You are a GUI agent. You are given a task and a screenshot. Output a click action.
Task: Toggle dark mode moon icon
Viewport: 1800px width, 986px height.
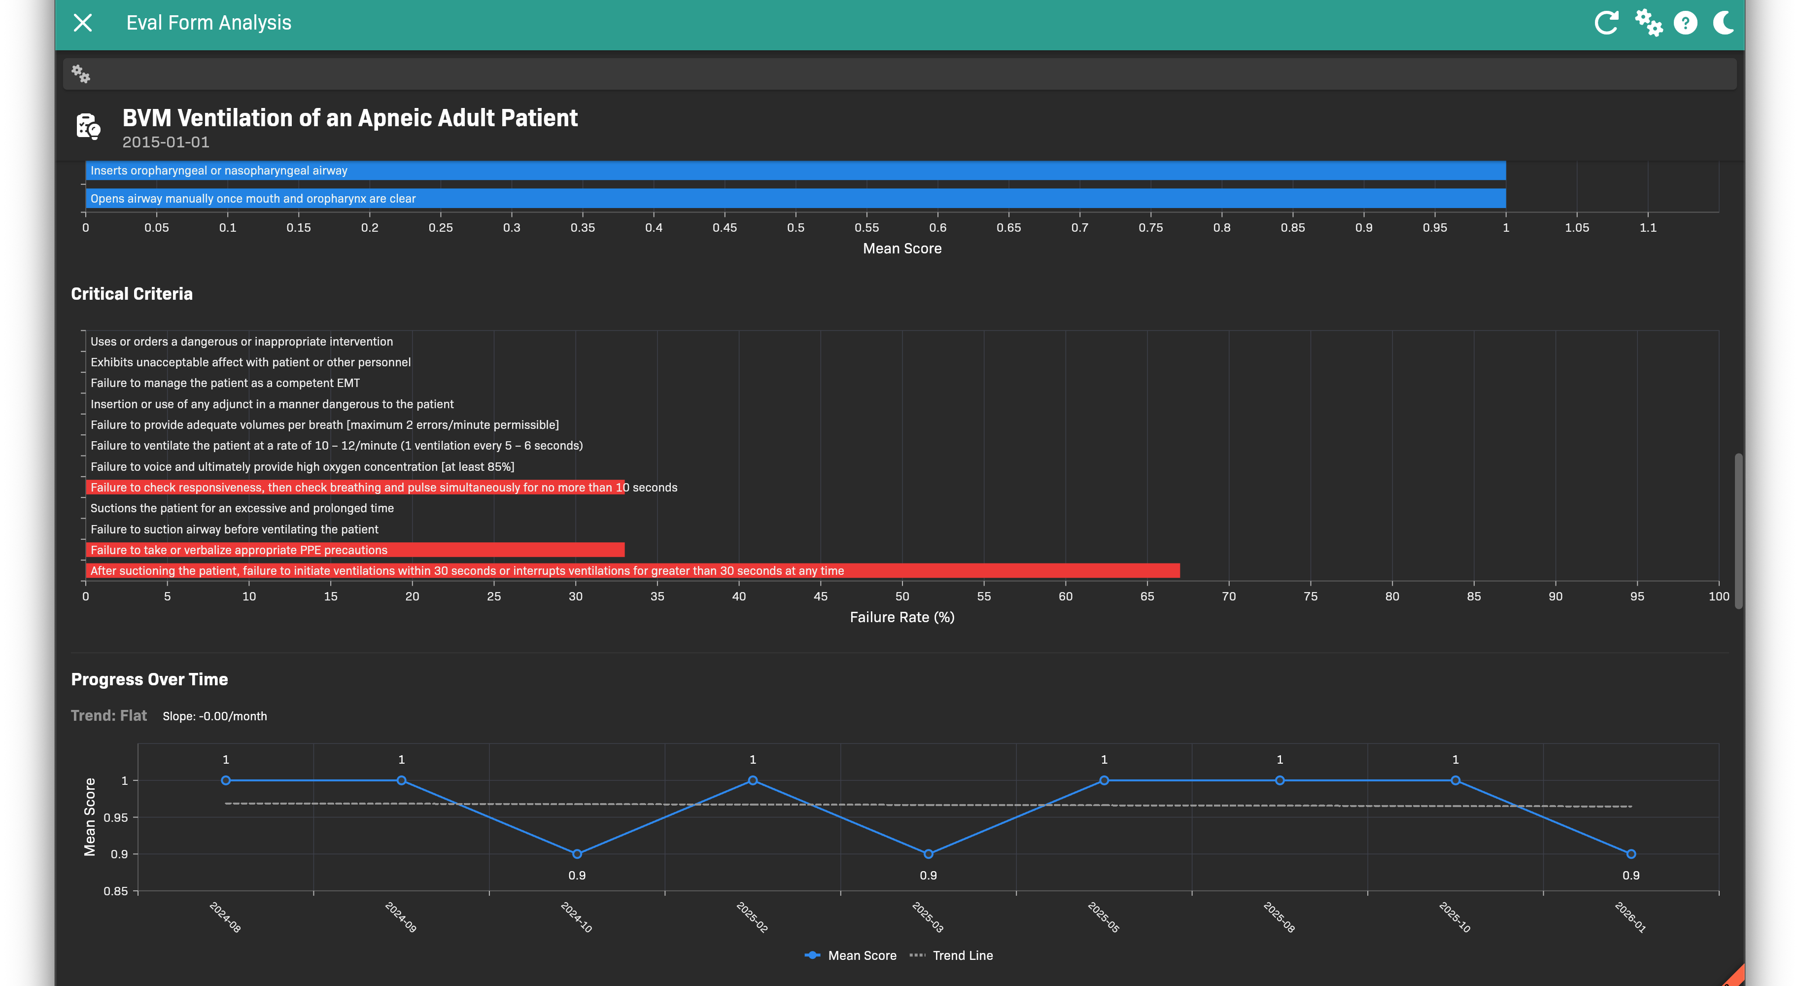coord(1723,23)
